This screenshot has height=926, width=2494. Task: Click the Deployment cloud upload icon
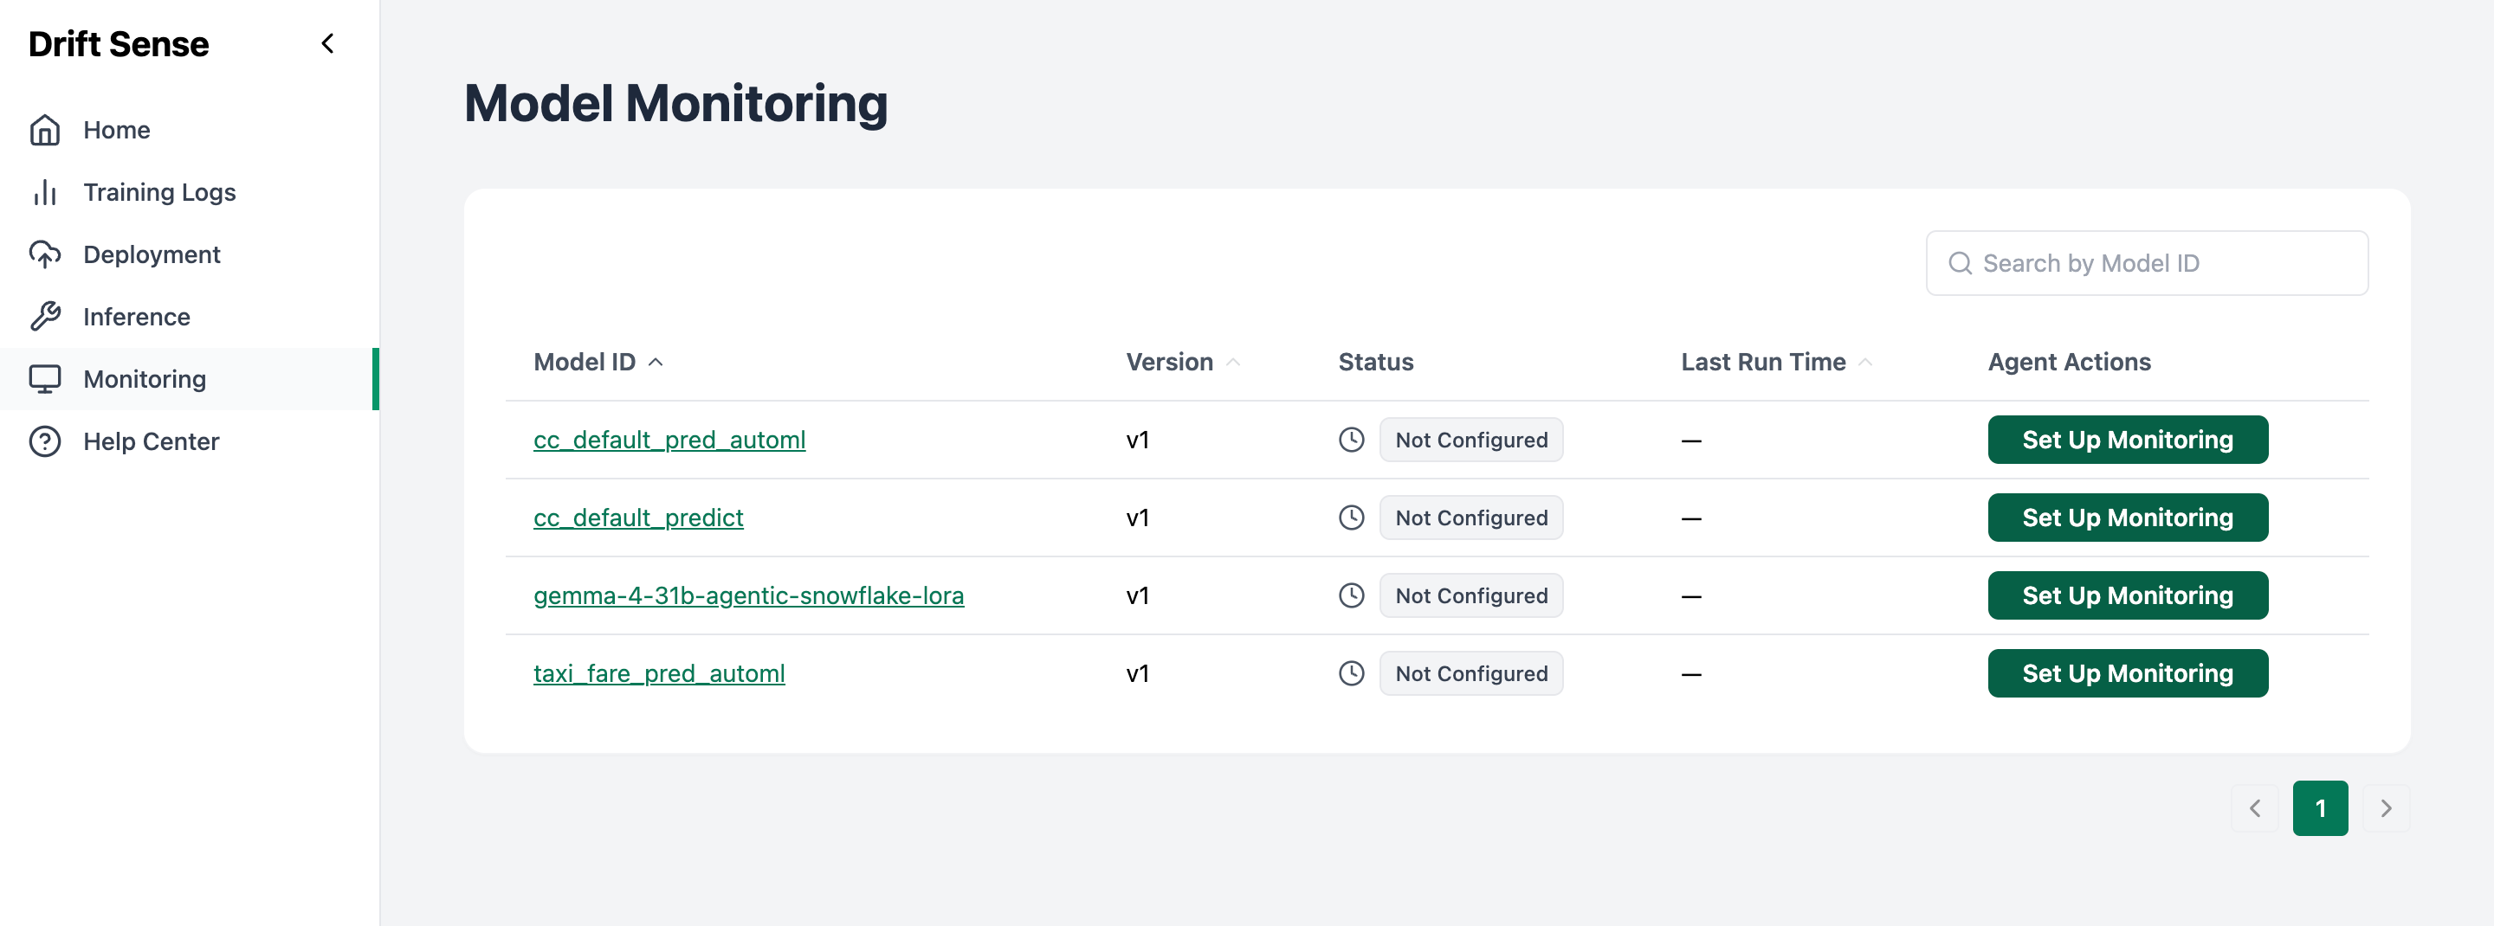point(44,254)
